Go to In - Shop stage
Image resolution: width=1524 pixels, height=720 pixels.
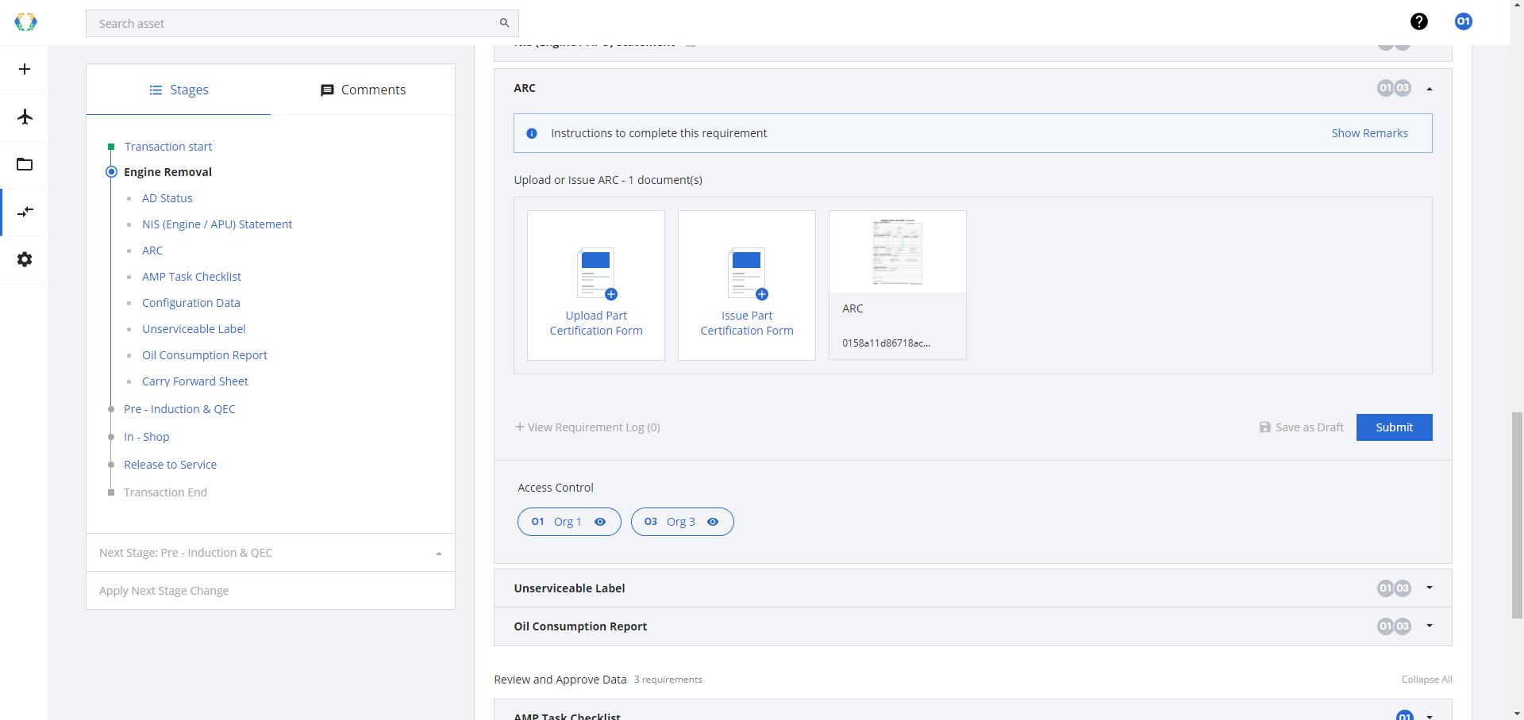pos(147,437)
